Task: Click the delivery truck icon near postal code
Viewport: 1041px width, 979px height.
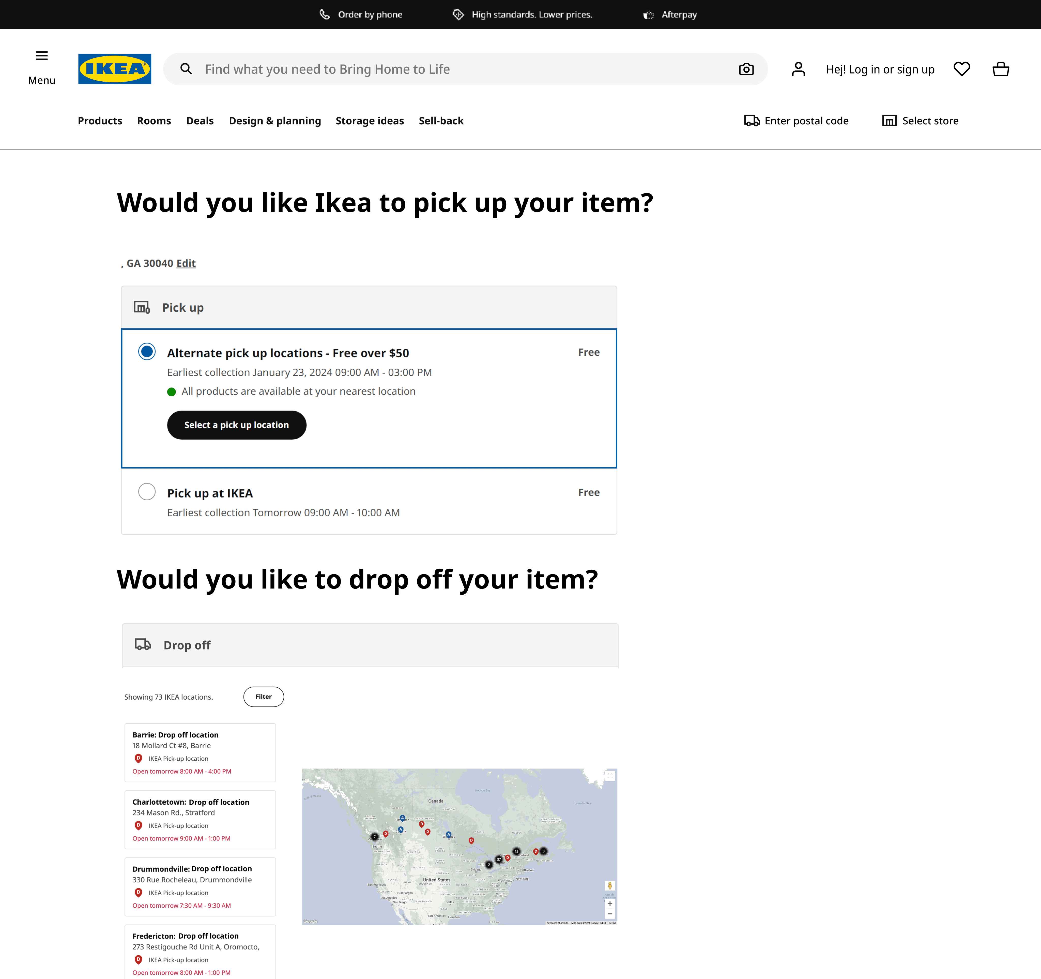Action: [x=752, y=121]
